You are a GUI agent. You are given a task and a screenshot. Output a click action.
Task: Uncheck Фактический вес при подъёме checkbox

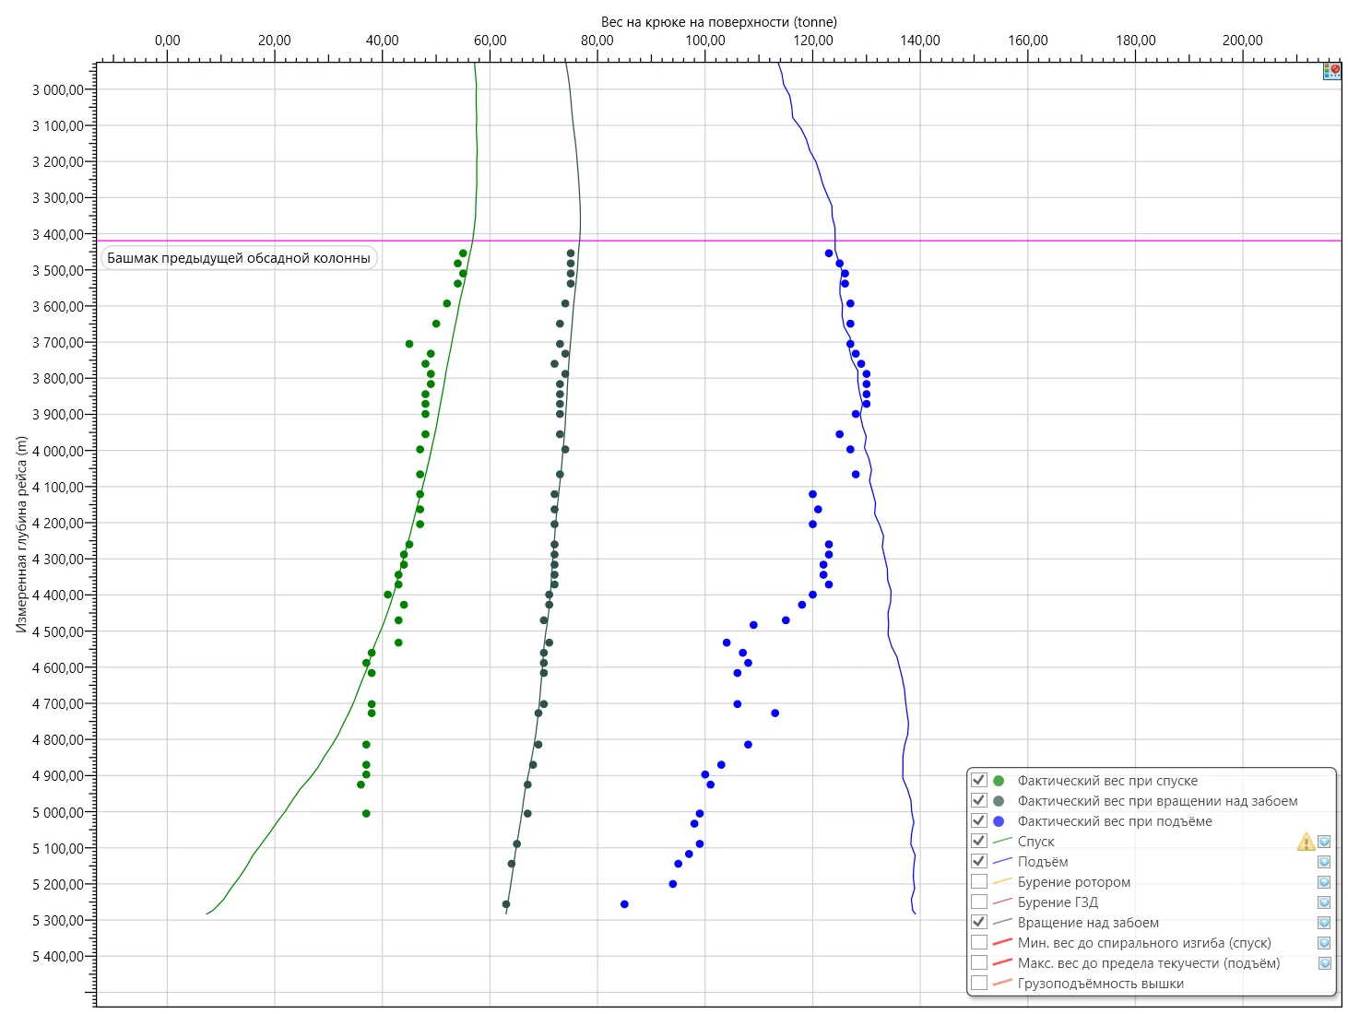point(979,820)
